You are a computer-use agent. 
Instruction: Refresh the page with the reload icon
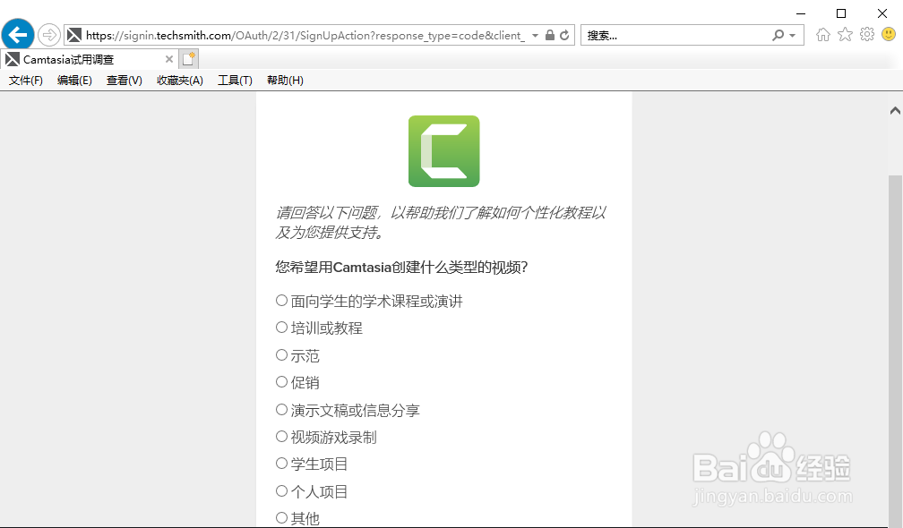[565, 35]
